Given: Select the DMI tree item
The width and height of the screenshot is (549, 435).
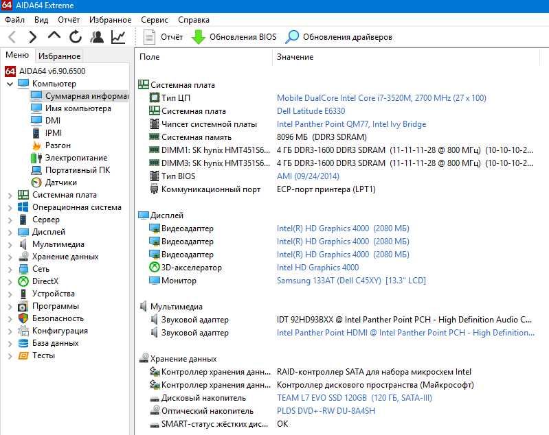Looking at the screenshot, I should point(45,121).
